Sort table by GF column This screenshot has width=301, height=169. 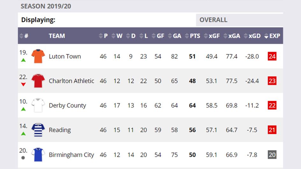[158, 36]
